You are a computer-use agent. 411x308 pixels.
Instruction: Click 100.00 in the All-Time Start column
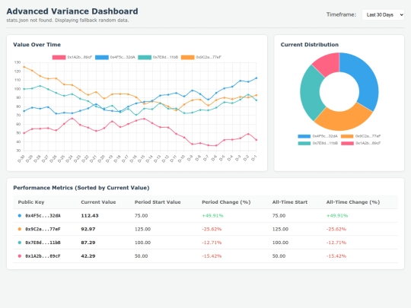(x=280, y=243)
